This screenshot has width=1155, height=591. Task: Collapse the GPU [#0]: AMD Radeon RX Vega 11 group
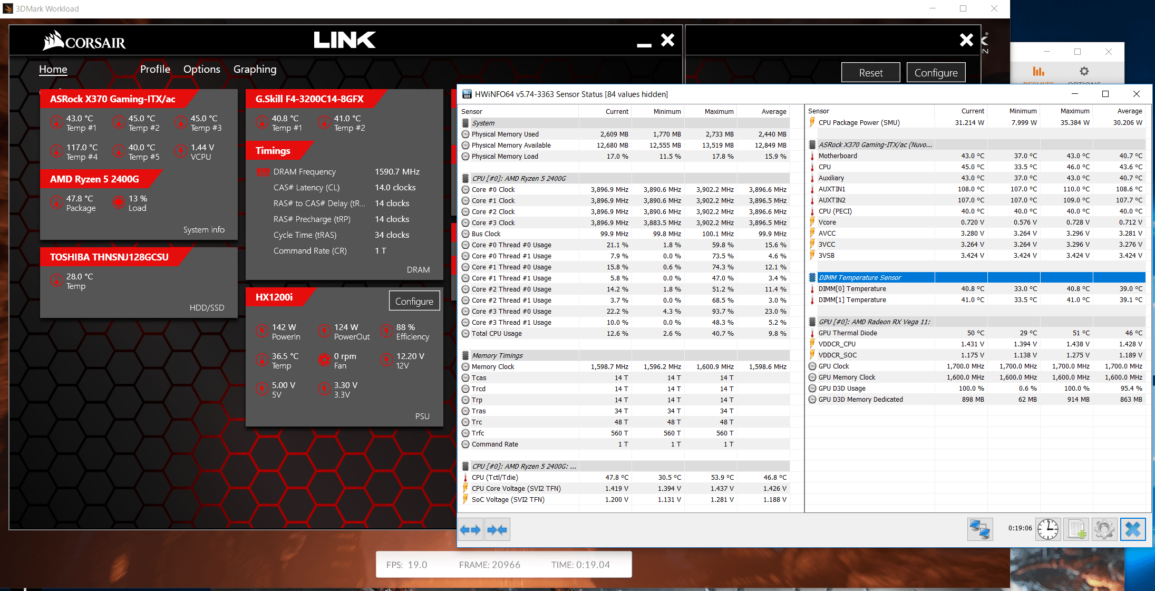(976, 322)
